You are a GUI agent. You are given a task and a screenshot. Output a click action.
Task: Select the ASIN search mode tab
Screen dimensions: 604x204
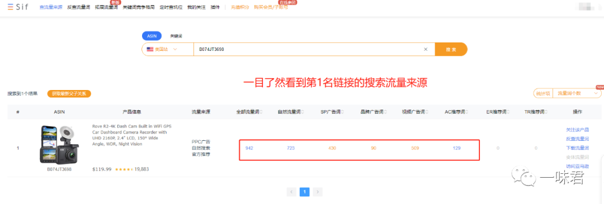click(152, 36)
